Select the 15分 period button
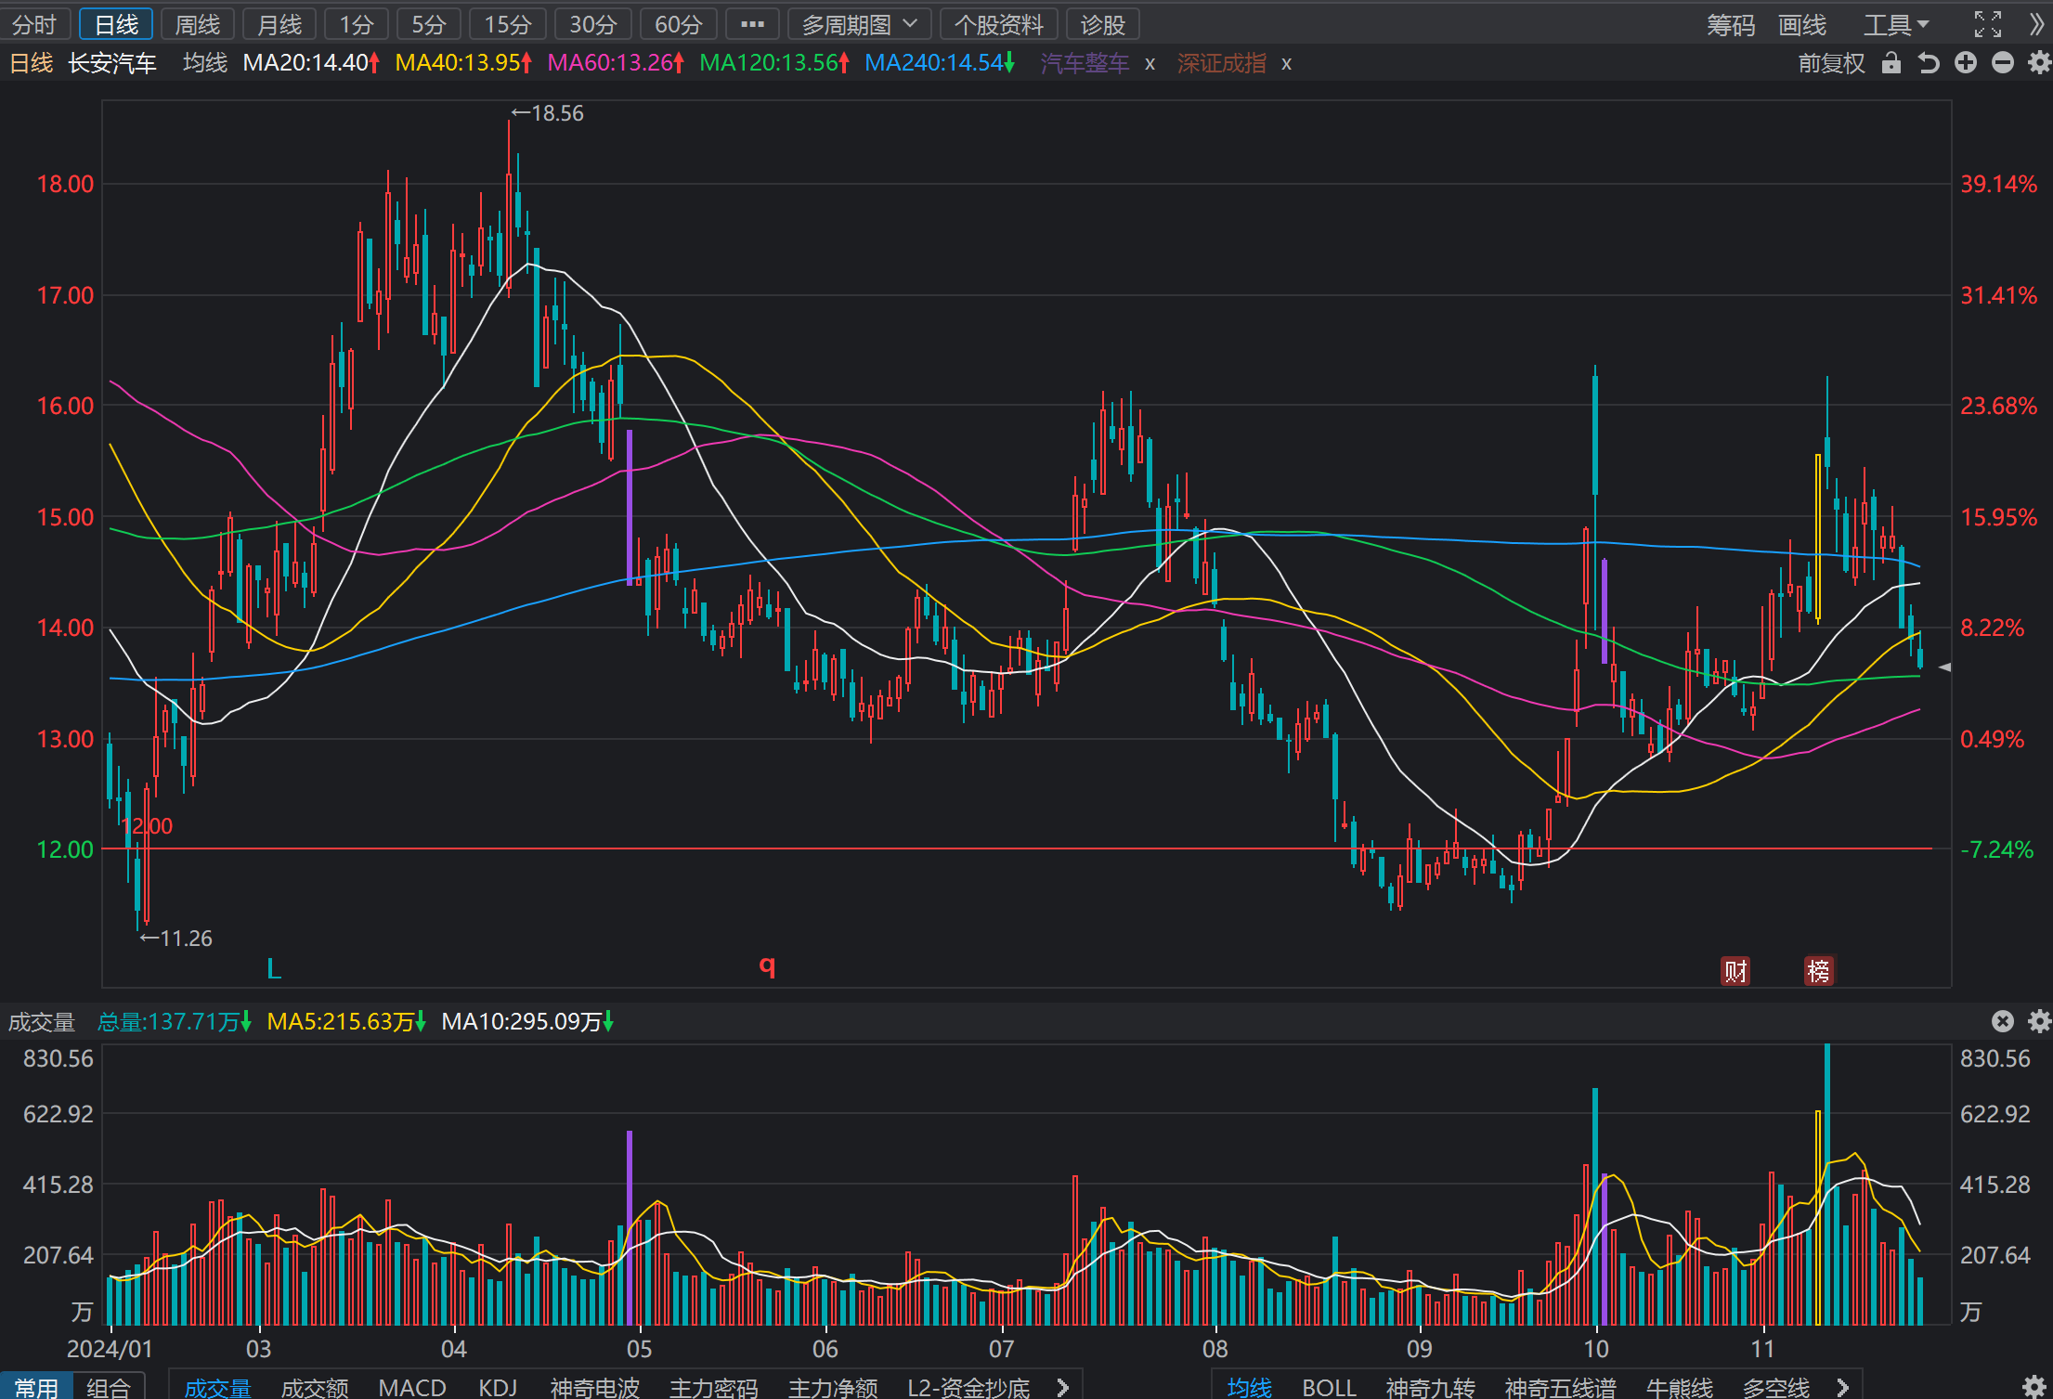2053x1399 pixels. click(x=507, y=25)
